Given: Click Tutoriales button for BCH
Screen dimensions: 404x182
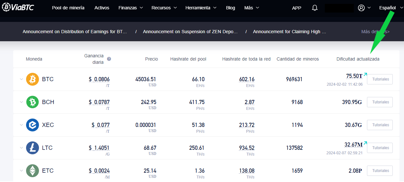Looking at the screenshot, I should (380, 102).
